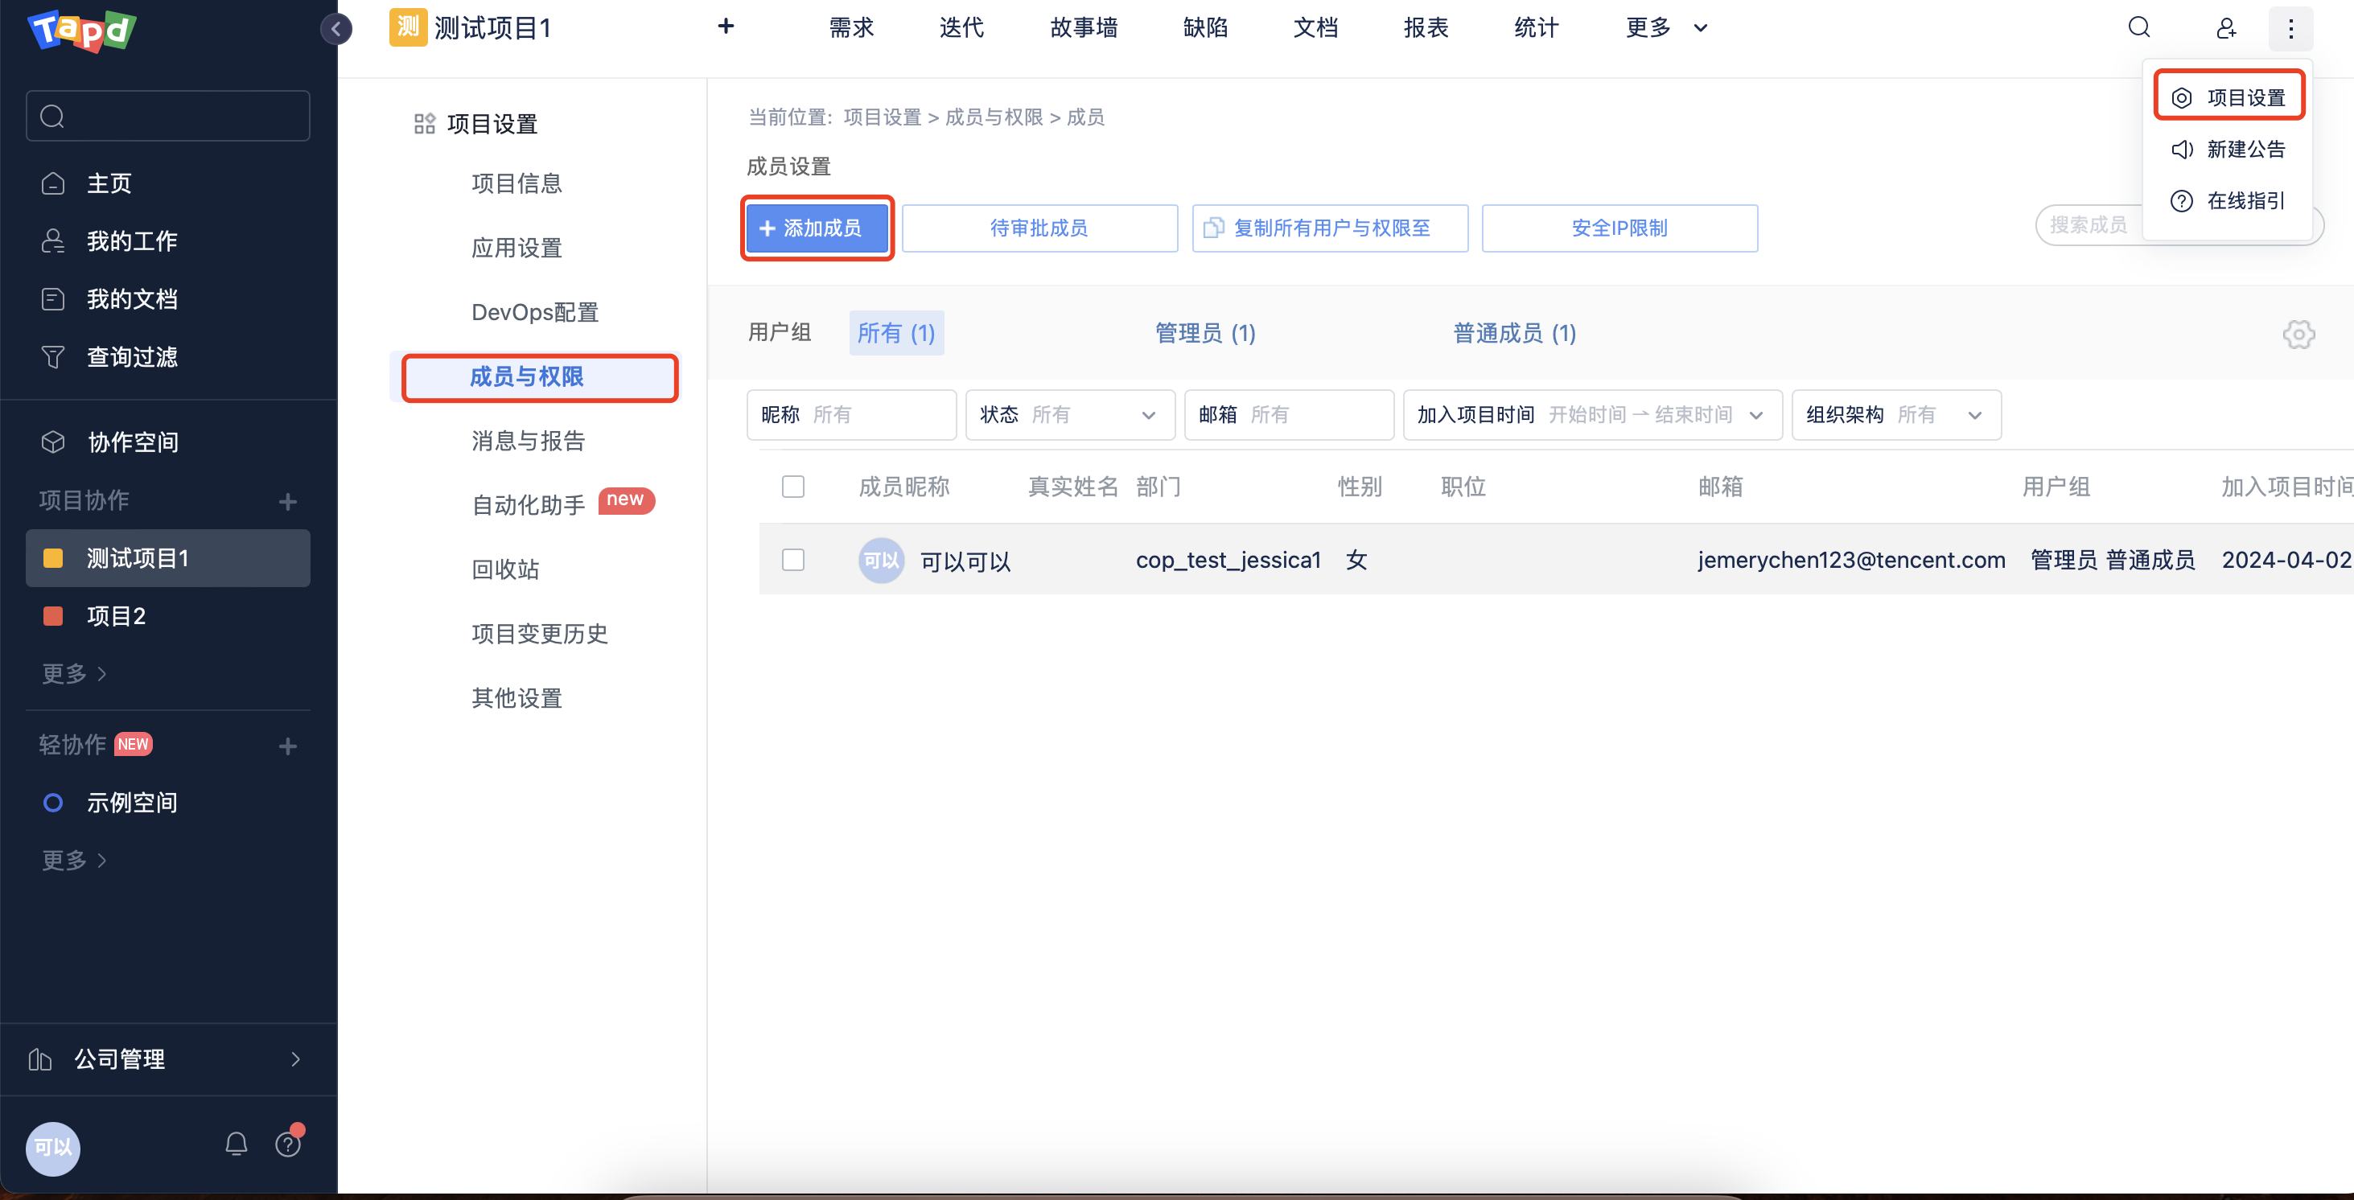
Task: Open the 组织架构 filter dropdown
Action: click(1896, 416)
